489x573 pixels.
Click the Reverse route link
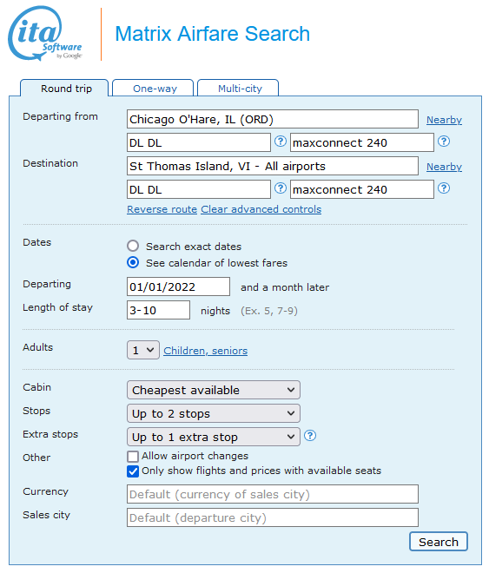[162, 209]
